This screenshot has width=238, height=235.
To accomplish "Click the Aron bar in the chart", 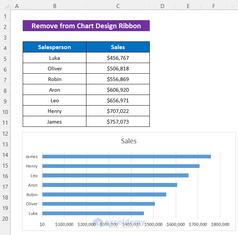I will [109, 185].
